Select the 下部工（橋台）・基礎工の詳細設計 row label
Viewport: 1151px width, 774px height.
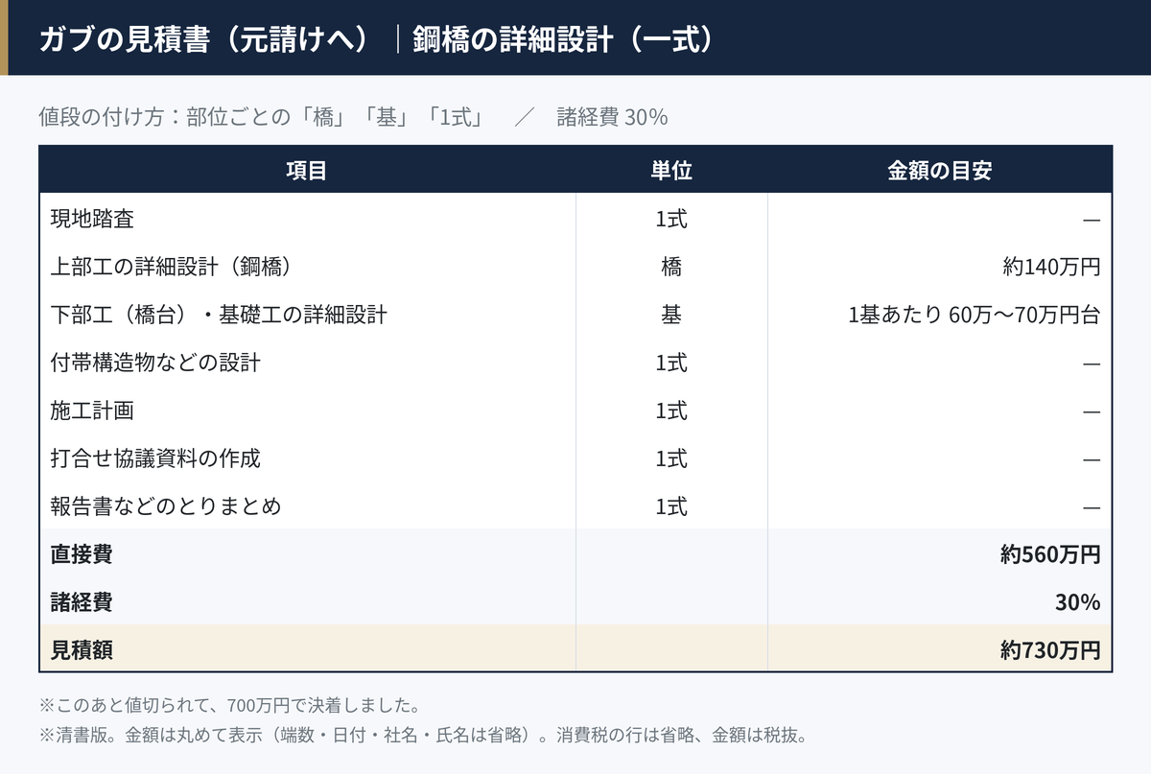[x=219, y=315]
